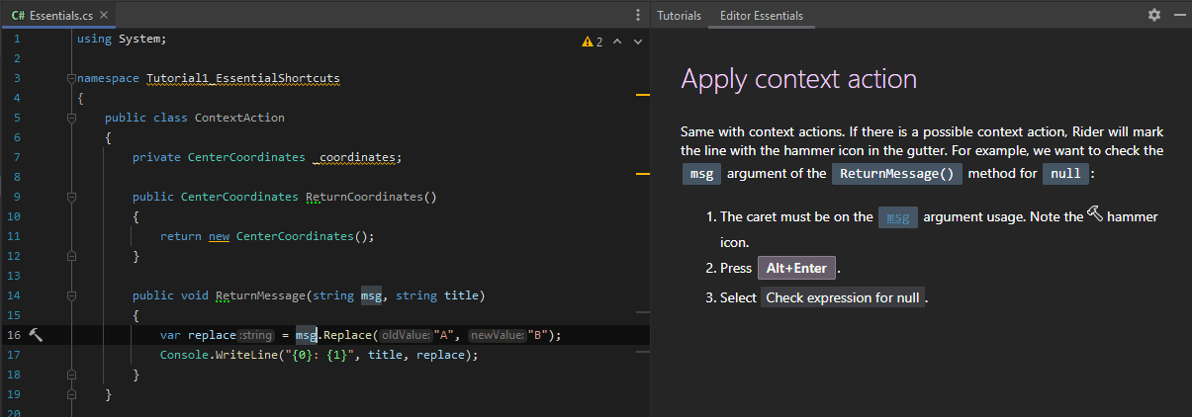Select the Editor Essentials tab

click(x=761, y=16)
